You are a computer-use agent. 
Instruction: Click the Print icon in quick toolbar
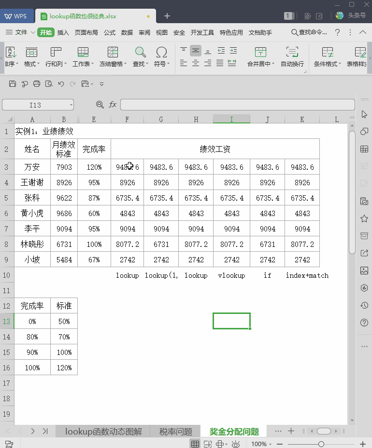tap(37, 84)
